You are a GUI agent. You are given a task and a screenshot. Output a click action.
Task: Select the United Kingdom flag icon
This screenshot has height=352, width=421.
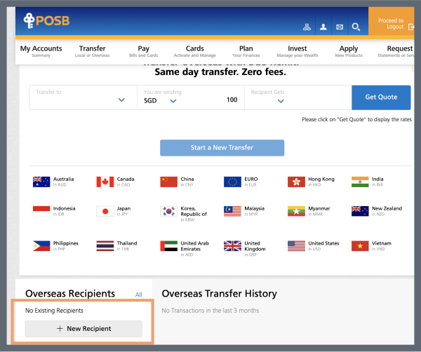(232, 246)
